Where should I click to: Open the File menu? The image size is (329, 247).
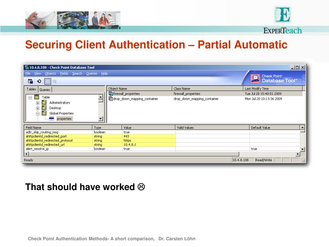28,74
